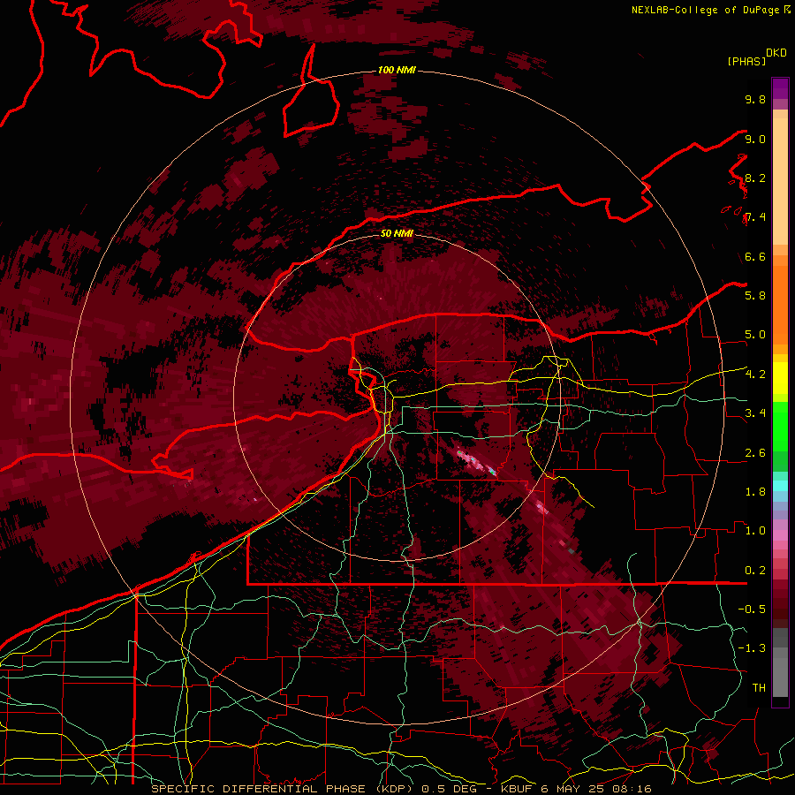This screenshot has width=795, height=795.
Task: Click the purple top segment of the color bar
Action: (x=780, y=89)
